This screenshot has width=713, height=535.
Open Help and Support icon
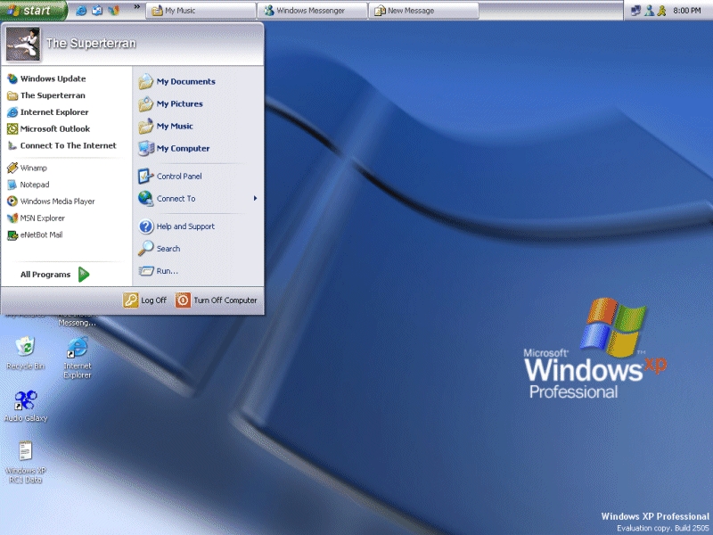coord(146,226)
